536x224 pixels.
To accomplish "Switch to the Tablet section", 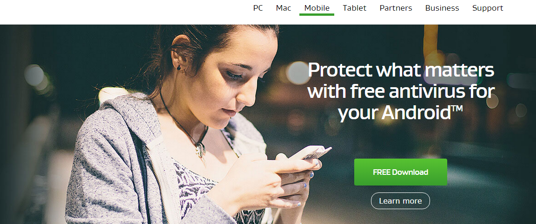I will click(x=355, y=8).
